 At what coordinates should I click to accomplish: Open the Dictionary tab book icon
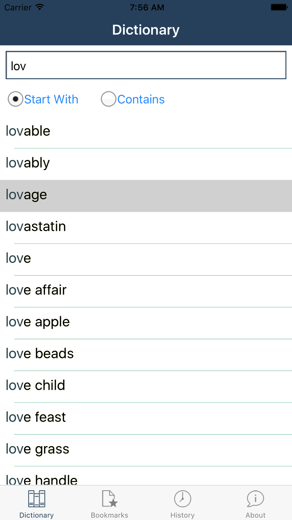pos(36,499)
